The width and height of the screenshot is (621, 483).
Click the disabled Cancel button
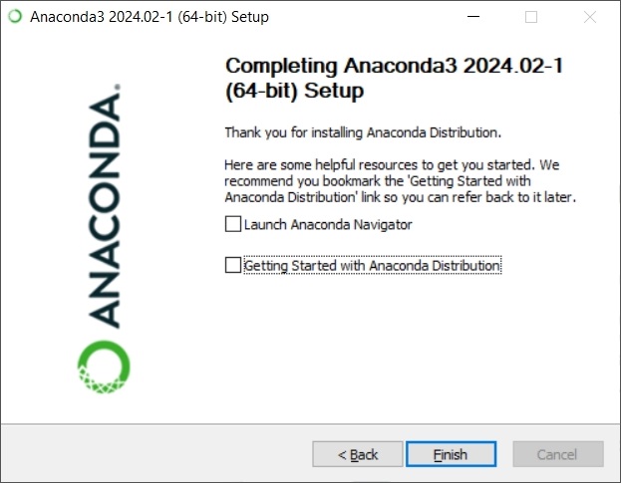pos(557,454)
